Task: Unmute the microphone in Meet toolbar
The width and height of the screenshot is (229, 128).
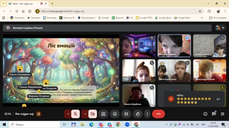Action: coord(76,114)
